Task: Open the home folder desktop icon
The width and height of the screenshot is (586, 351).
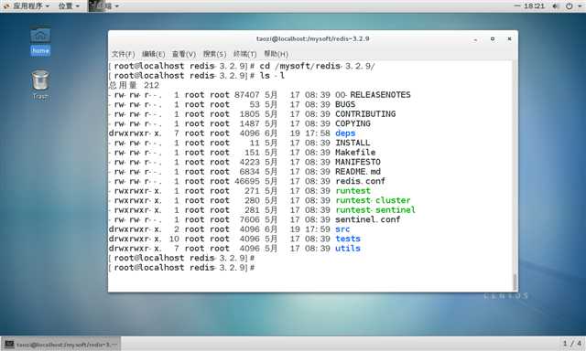Action: tap(40, 40)
